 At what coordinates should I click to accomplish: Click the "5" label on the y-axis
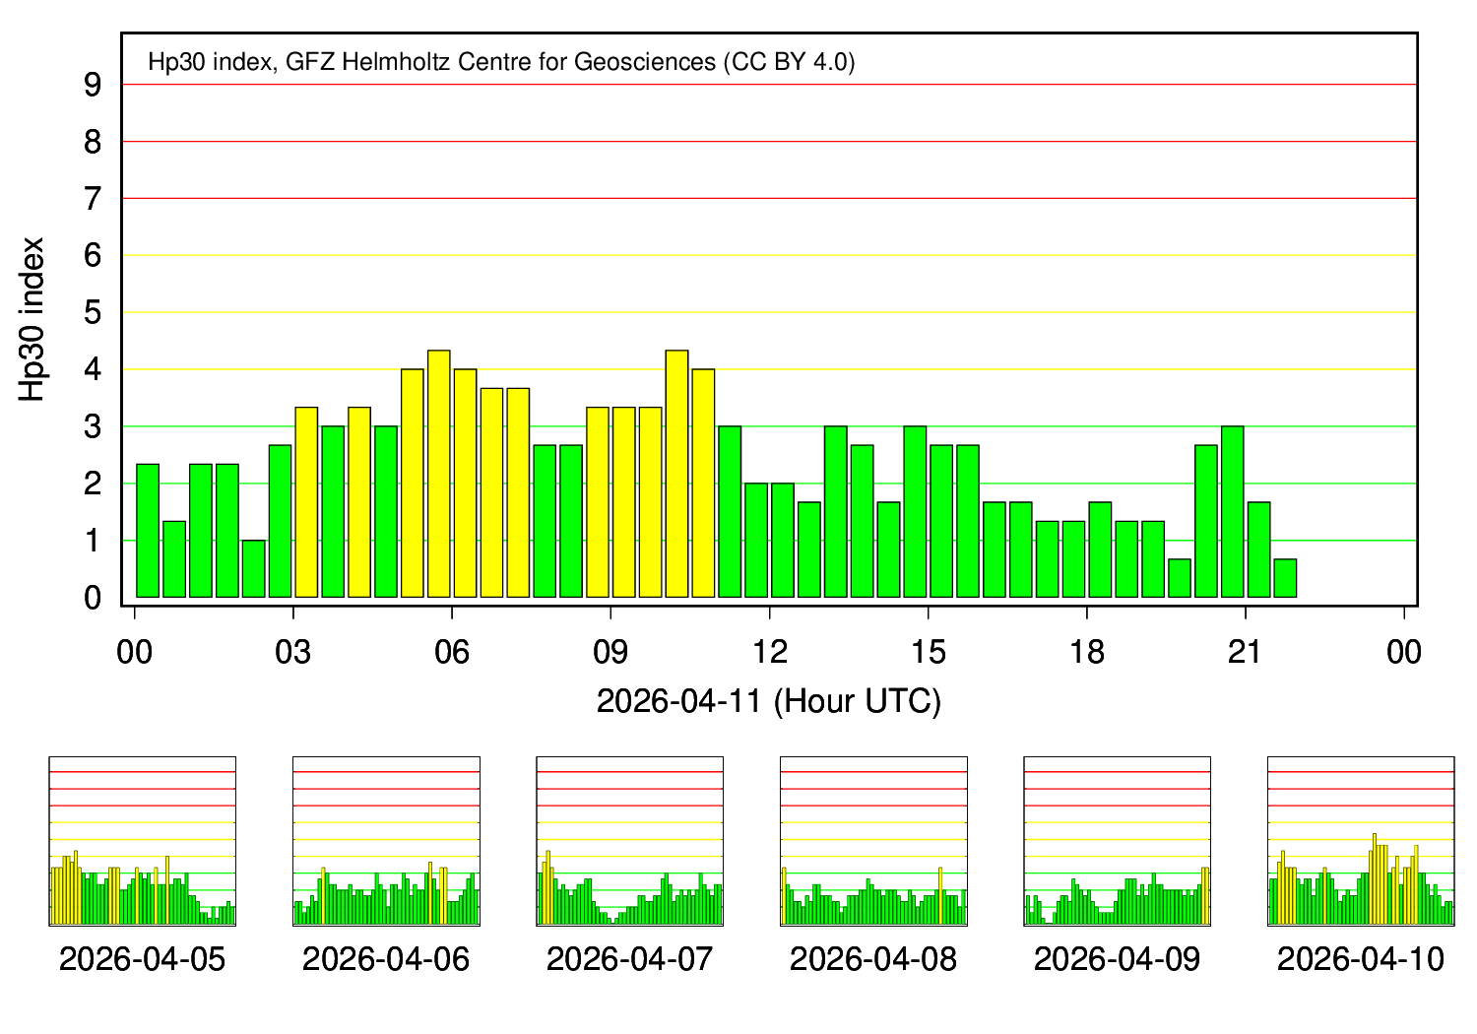(x=93, y=313)
